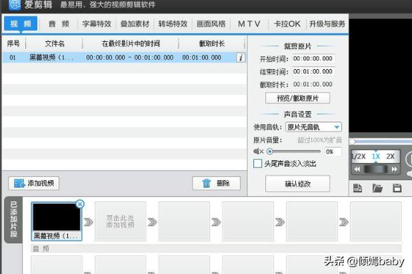Image resolution: width=412 pixels, height=274 pixels.
Task: Click the 原片音量 volume slider handle
Action: pyautogui.click(x=271, y=151)
